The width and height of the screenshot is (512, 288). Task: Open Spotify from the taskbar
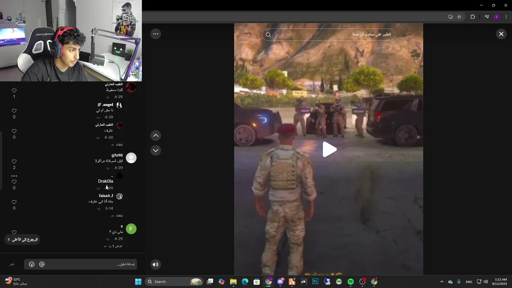350,282
